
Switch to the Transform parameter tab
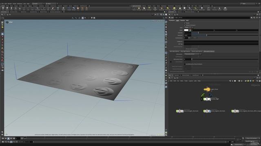(x=172, y=21)
